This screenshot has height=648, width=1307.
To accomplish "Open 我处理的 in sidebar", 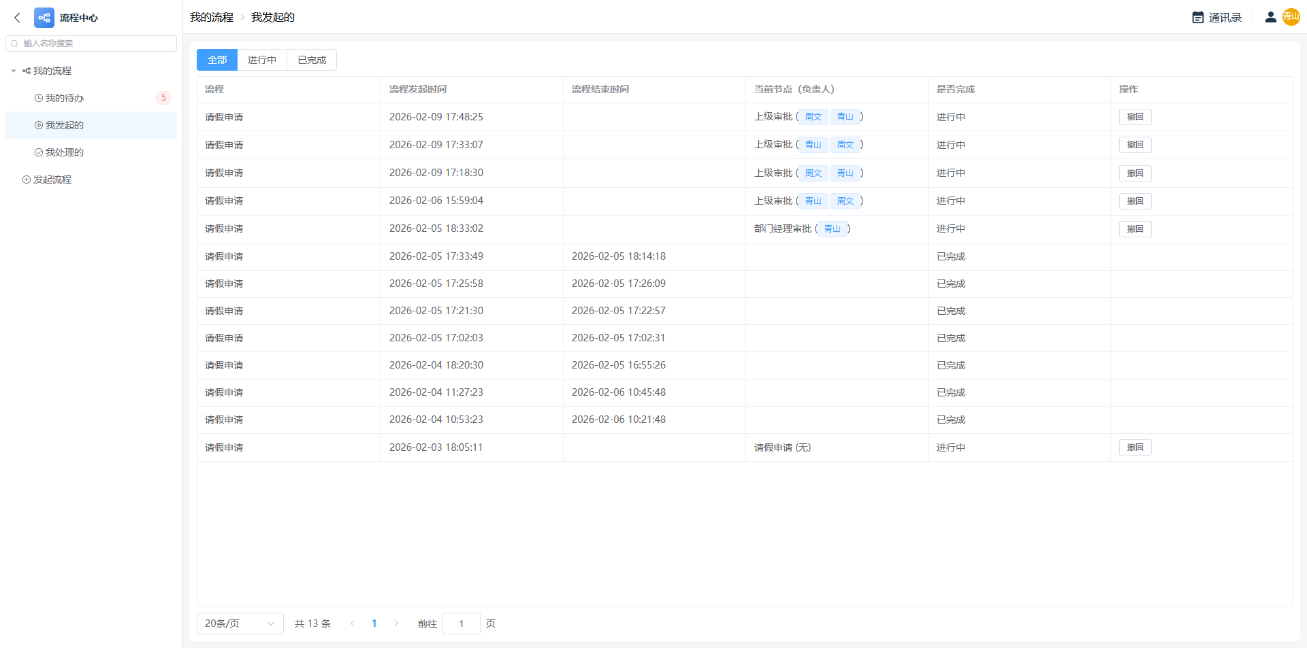I will point(64,152).
